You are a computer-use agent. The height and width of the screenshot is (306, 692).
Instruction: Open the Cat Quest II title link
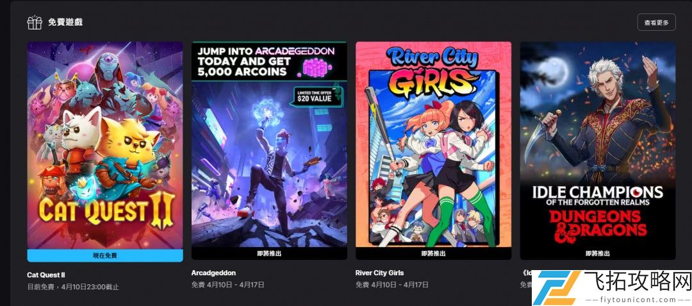tap(46, 275)
